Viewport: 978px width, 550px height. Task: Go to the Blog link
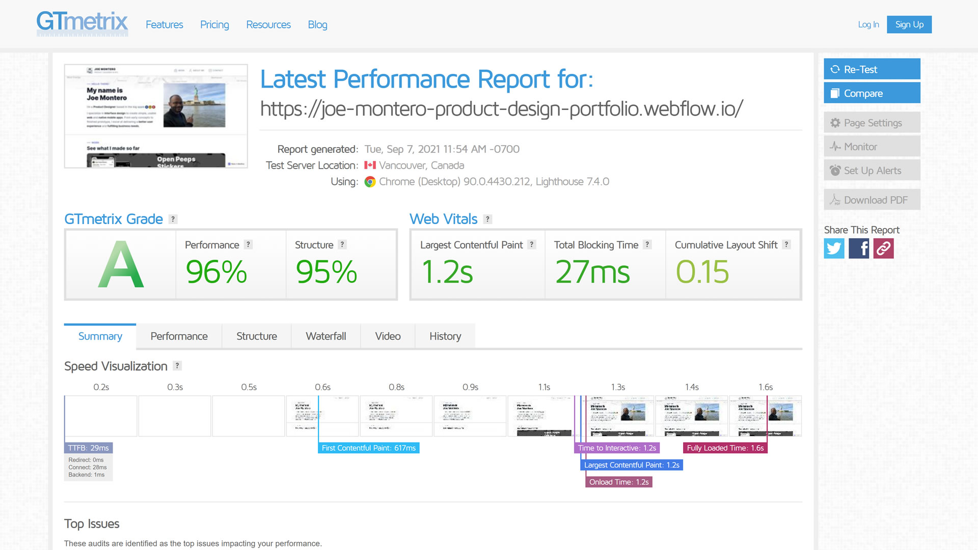coord(317,24)
